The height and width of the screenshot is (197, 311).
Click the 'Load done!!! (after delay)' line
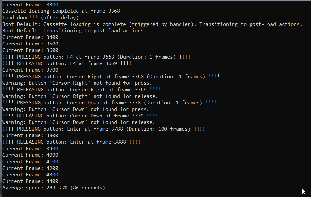(41, 18)
